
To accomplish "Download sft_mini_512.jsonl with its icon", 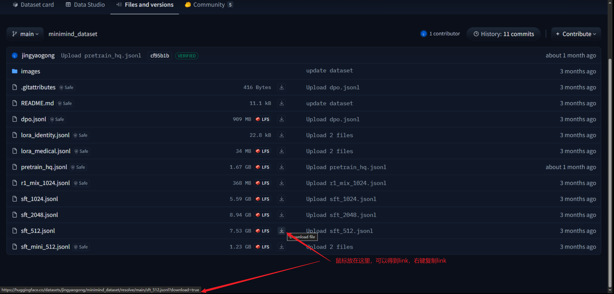I will coord(282,247).
